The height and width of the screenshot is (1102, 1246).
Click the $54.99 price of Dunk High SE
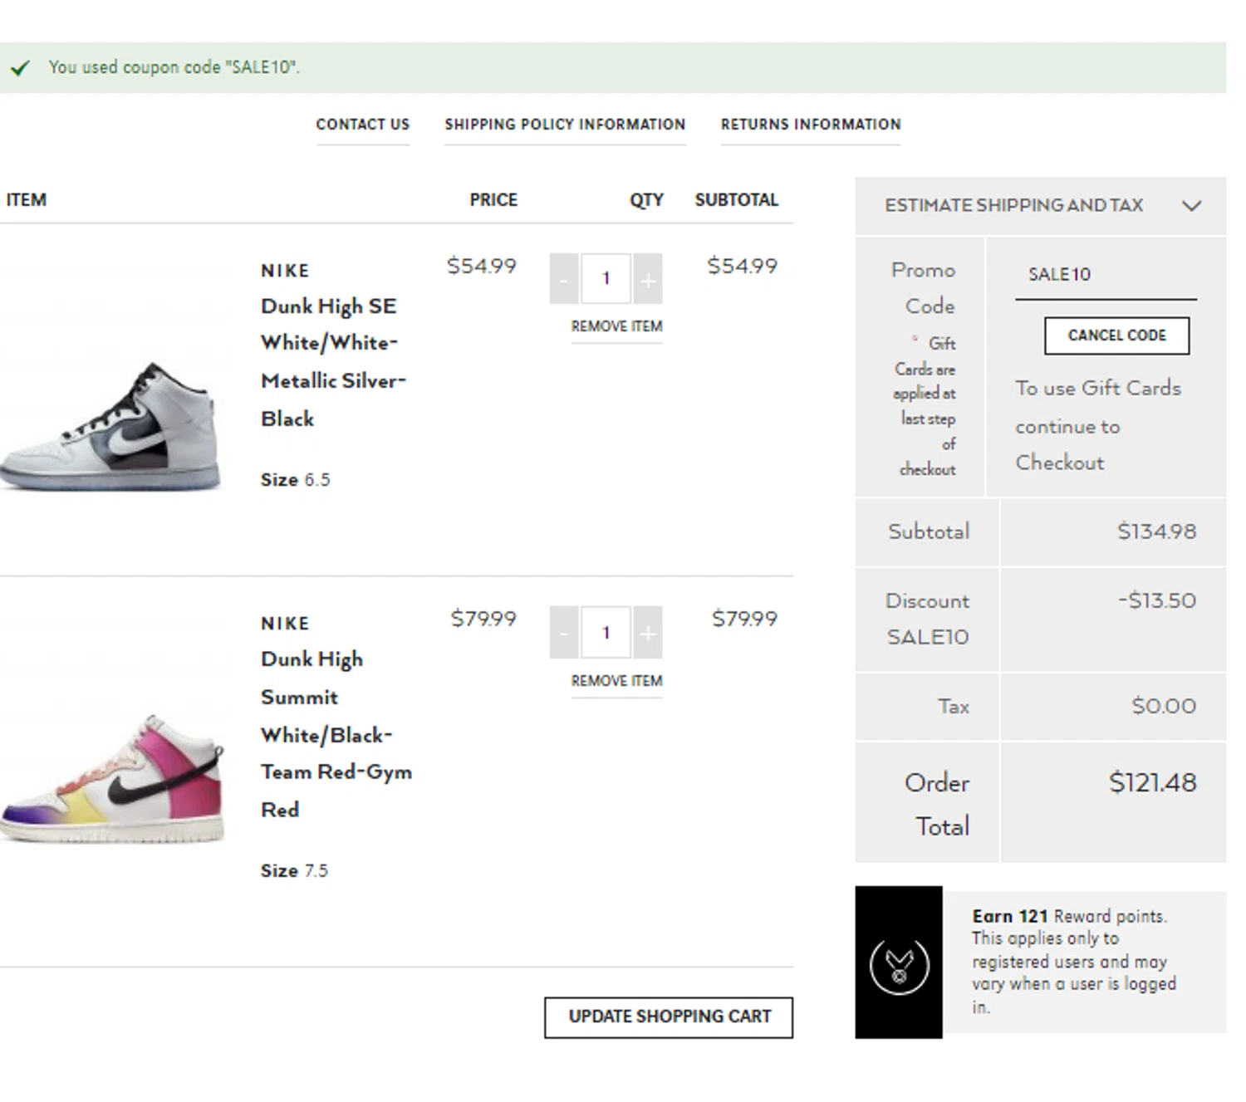482,266
